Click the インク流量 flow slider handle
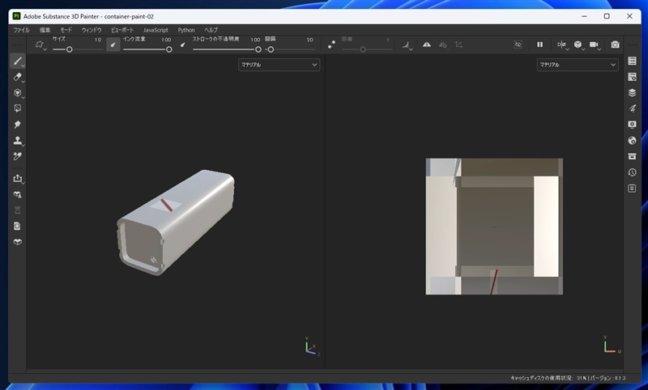 pos(169,49)
